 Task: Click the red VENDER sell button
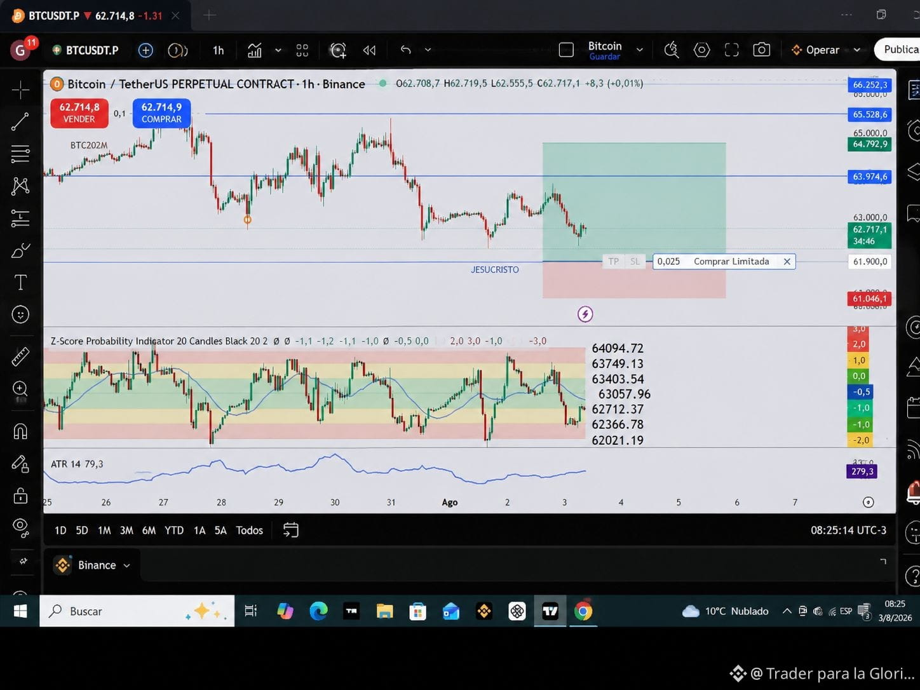(79, 113)
